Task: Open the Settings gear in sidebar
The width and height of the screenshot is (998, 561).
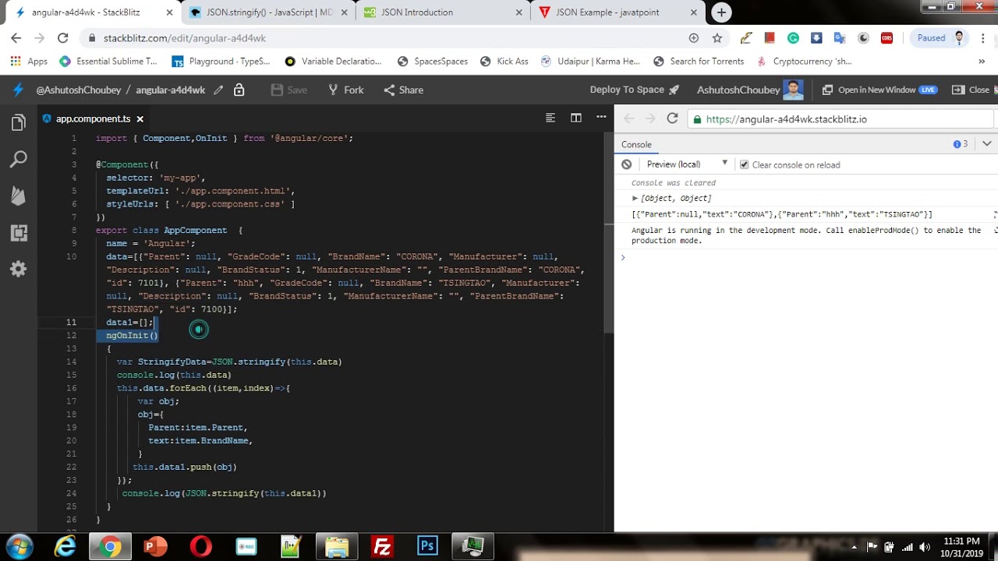Action: coord(19,269)
